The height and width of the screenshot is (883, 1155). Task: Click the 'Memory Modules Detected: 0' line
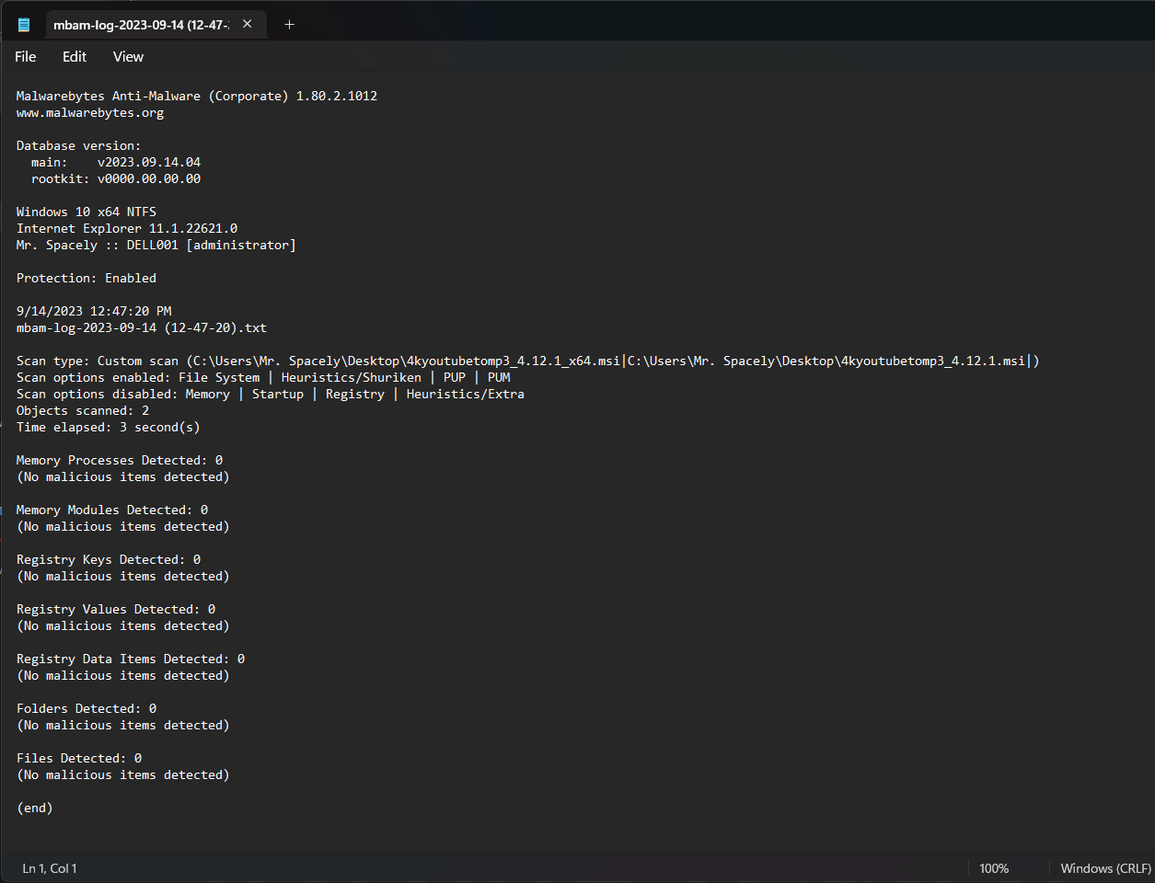click(x=112, y=510)
